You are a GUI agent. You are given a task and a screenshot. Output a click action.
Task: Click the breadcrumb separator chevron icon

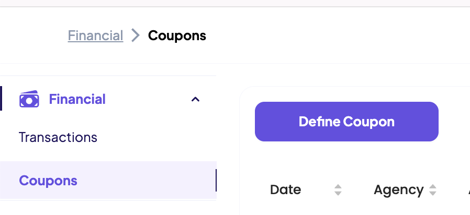136,35
